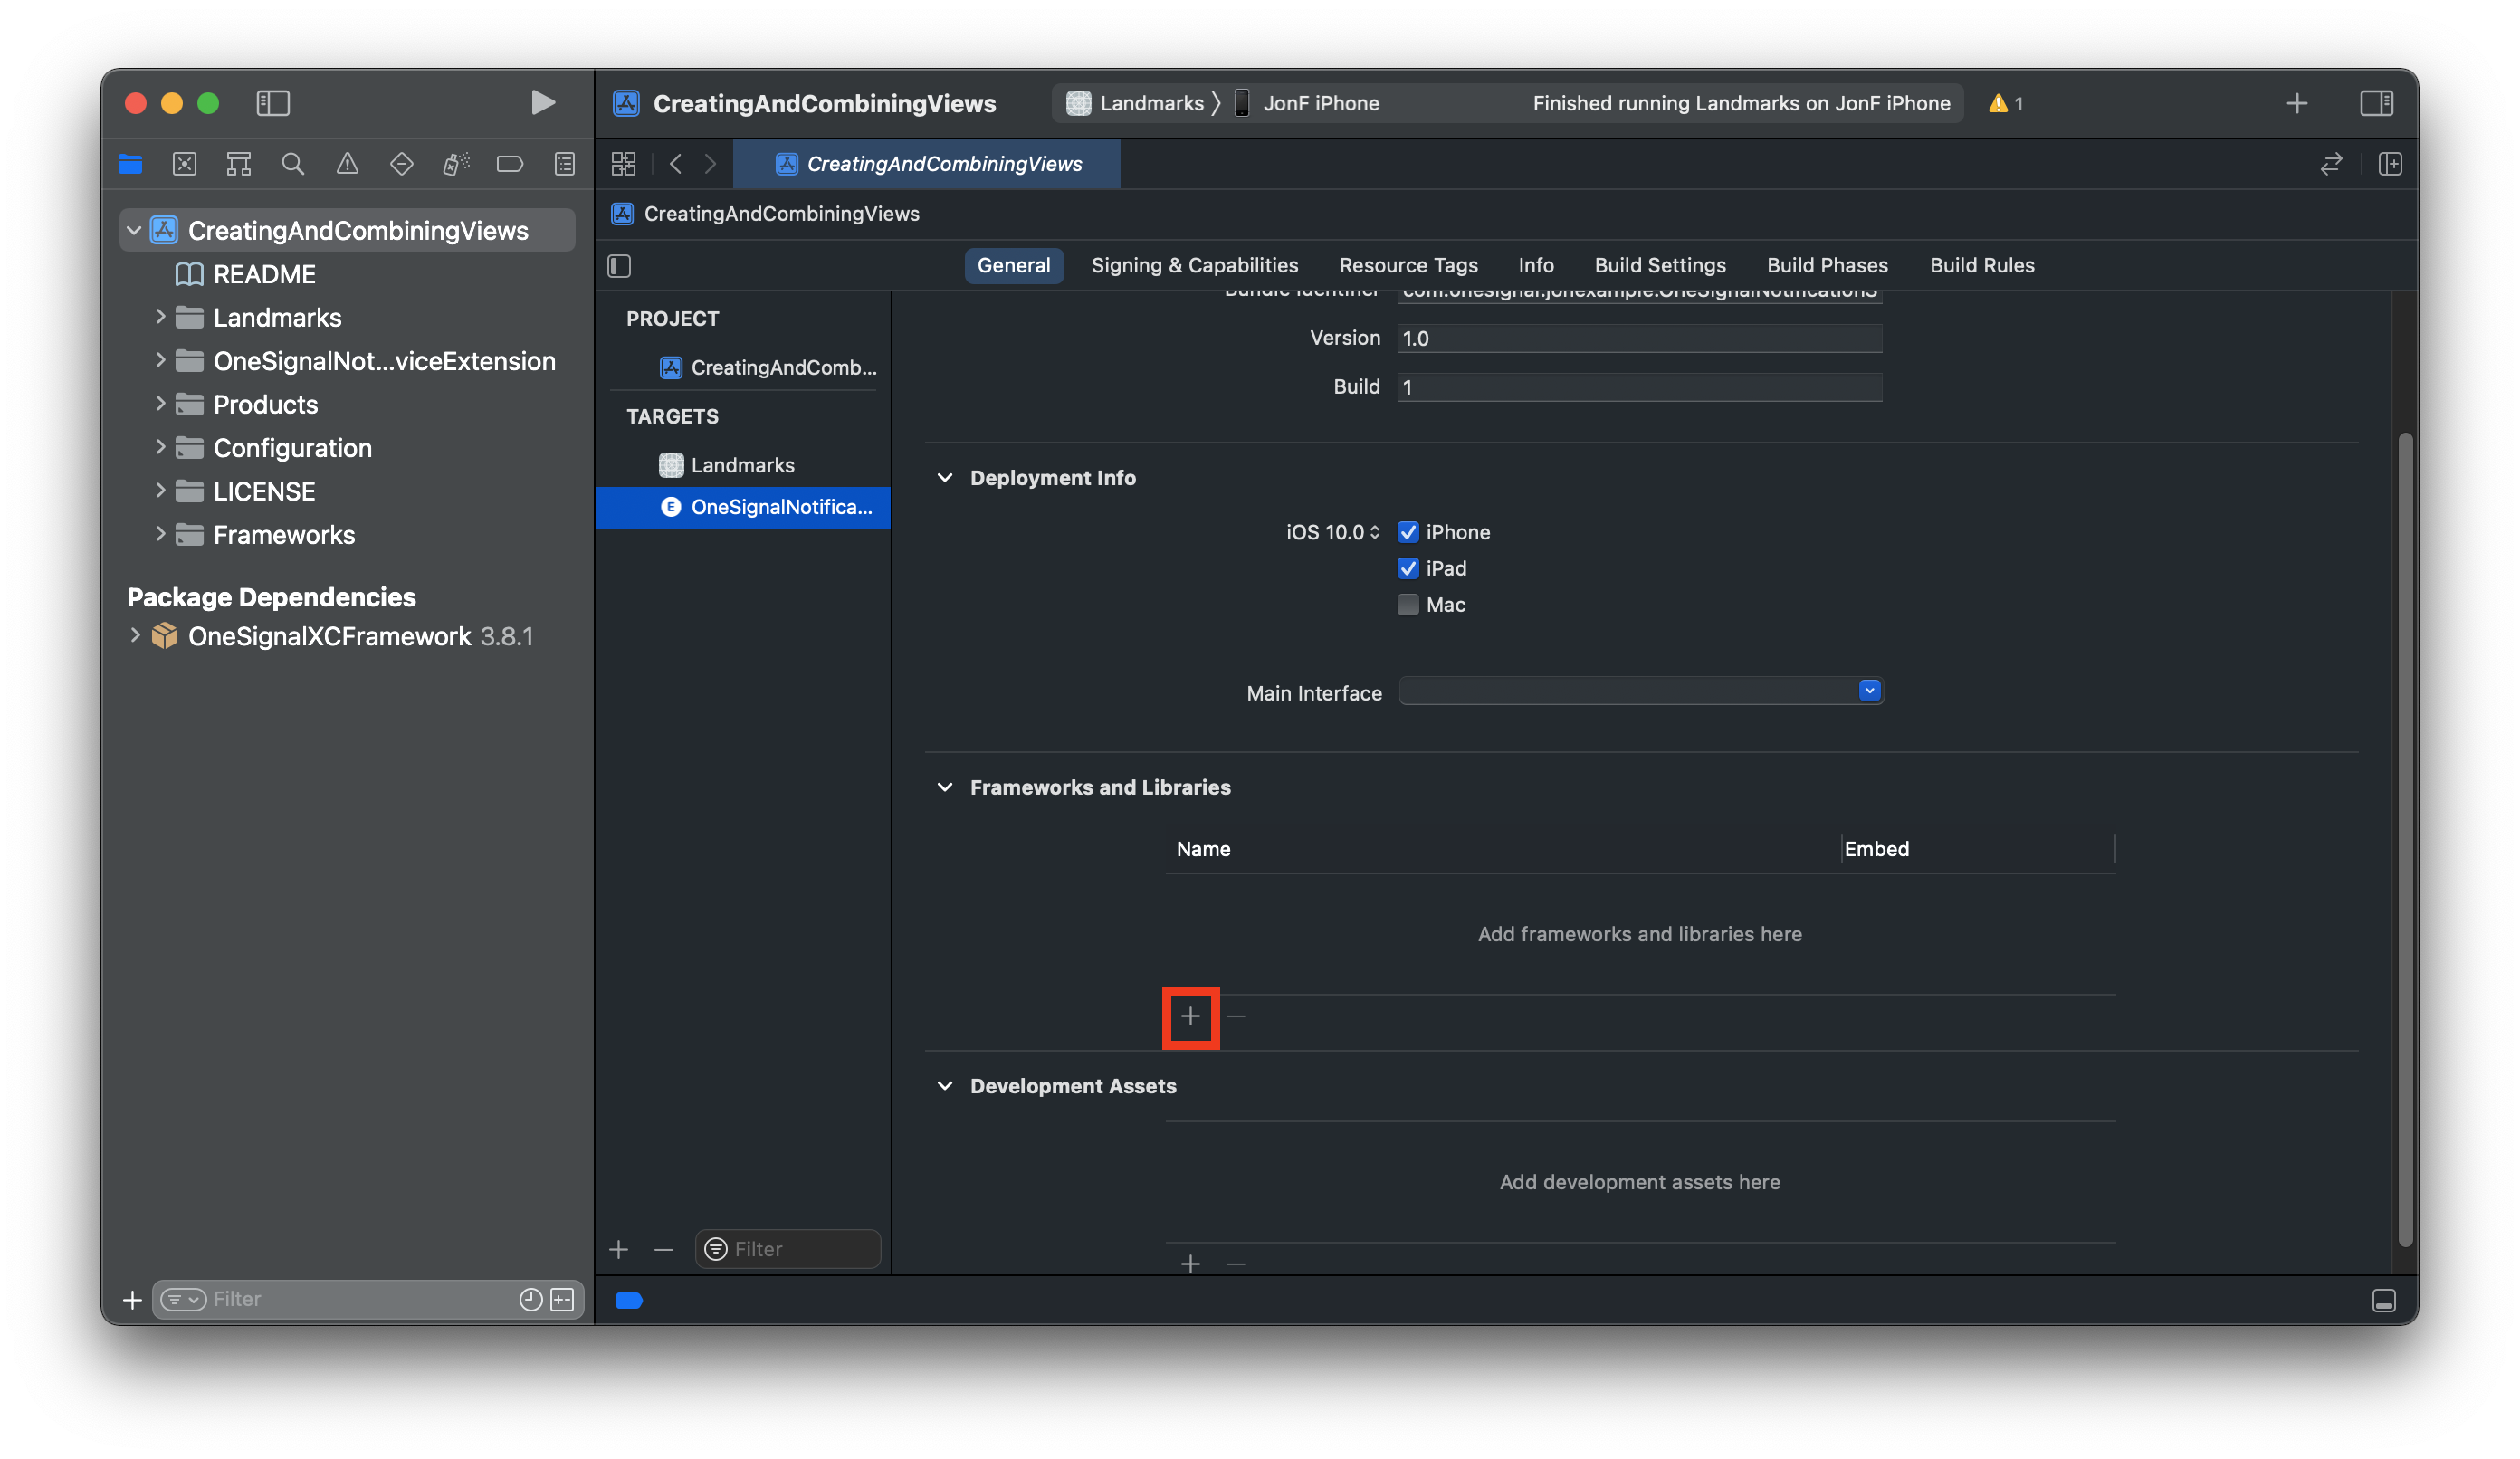Open the Issue navigator warning icon
This screenshot has height=1459, width=2520.
click(x=347, y=164)
